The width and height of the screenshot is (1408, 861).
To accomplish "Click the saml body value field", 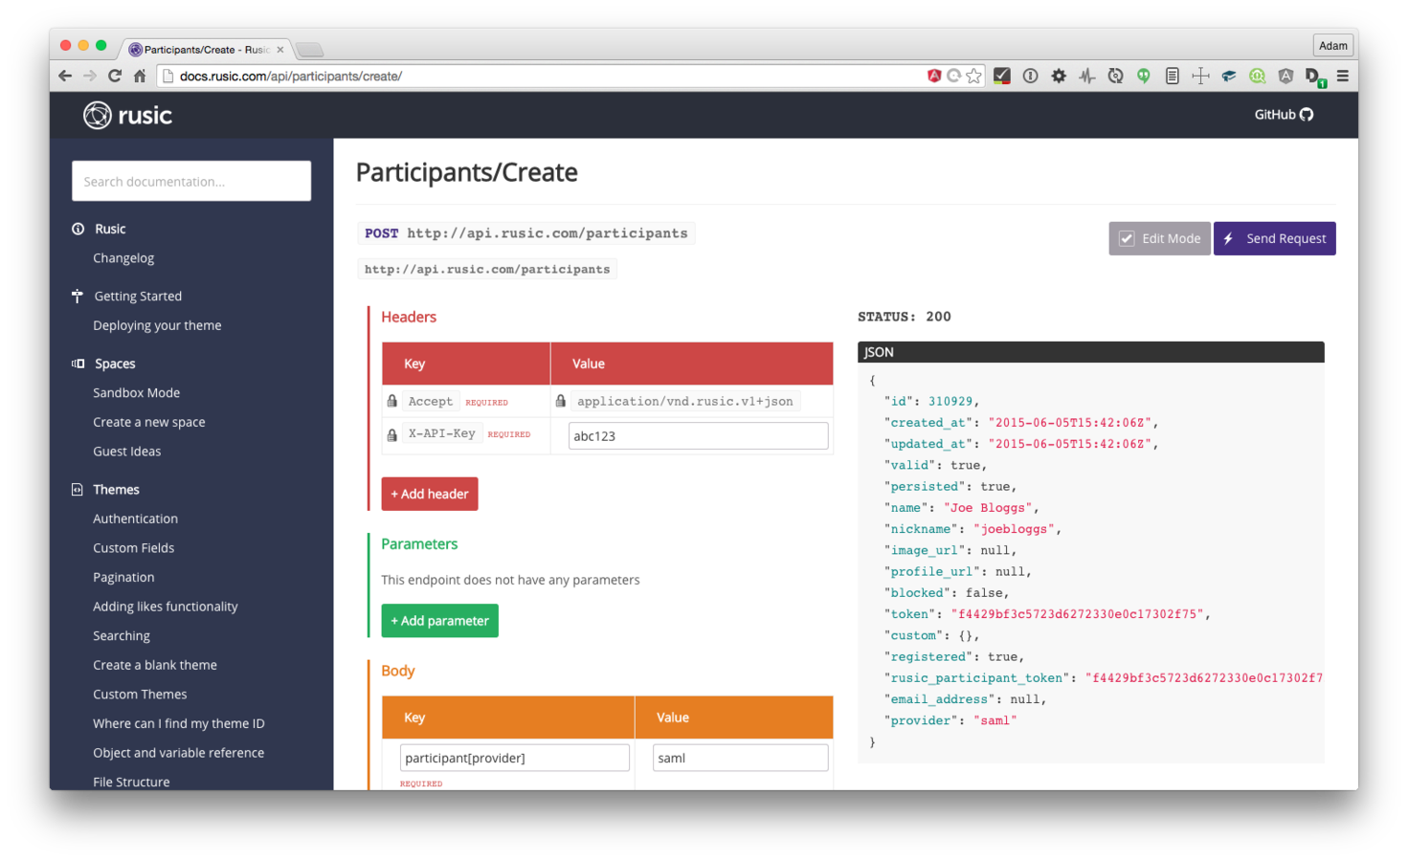I will [740, 758].
